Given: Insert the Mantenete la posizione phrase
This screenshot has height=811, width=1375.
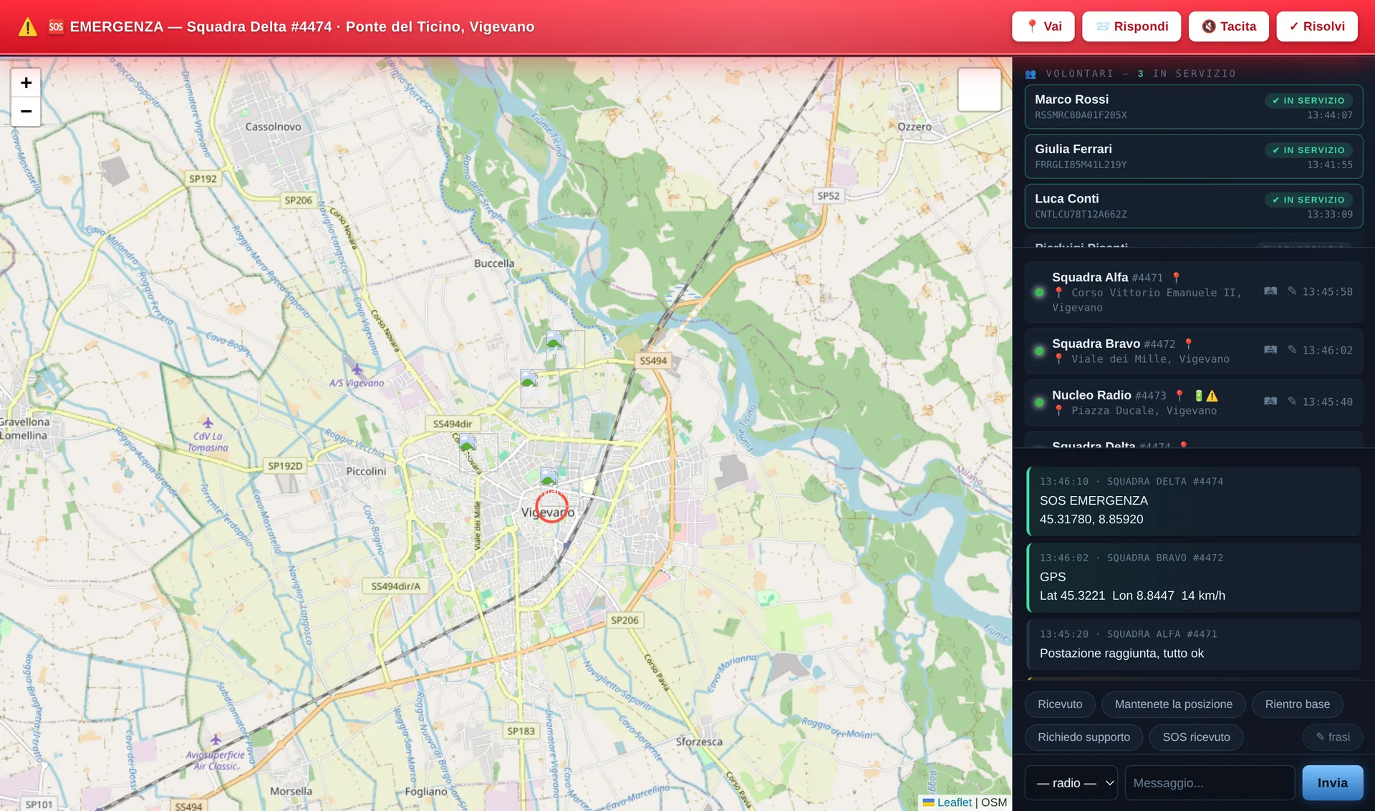Looking at the screenshot, I should 1174,704.
